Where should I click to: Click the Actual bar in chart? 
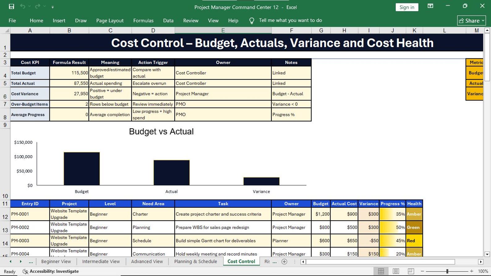tap(172, 173)
